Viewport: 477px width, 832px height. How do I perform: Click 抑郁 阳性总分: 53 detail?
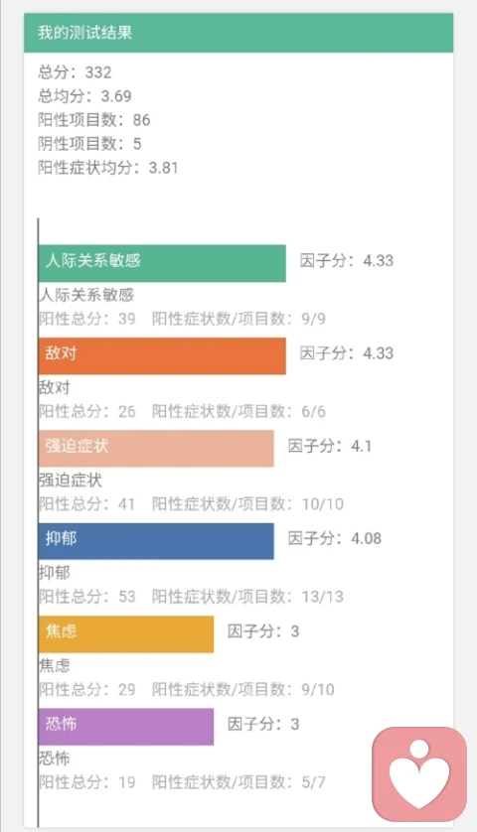[87, 597]
